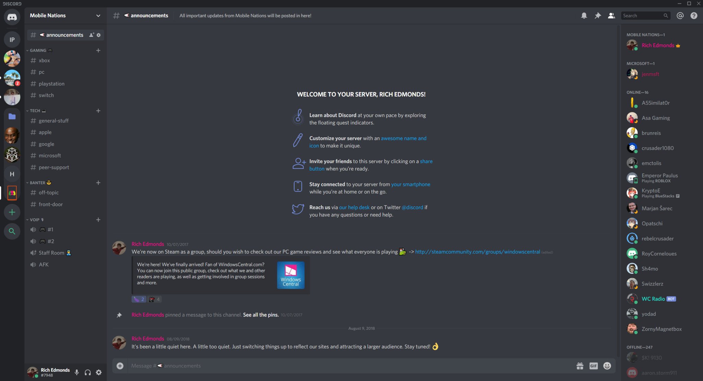
Task: Toggle user mute icon in bottom left
Action: (77, 372)
